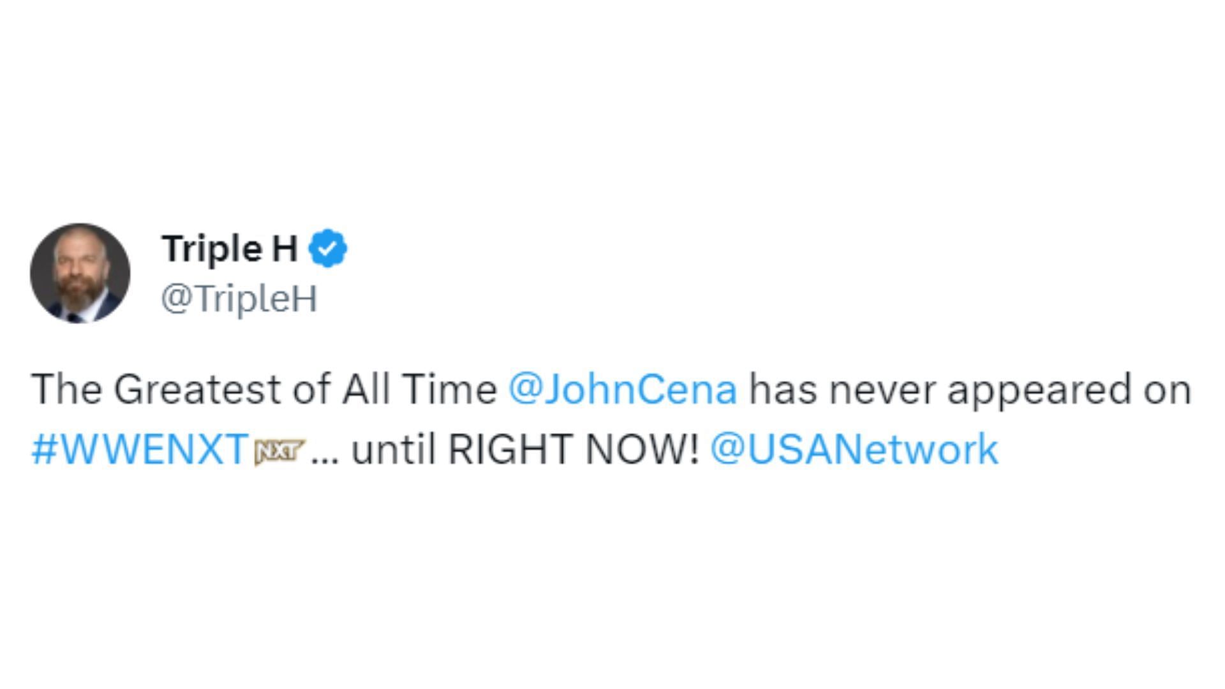
Task: Click the @TripleH username handle
Action: click(239, 298)
